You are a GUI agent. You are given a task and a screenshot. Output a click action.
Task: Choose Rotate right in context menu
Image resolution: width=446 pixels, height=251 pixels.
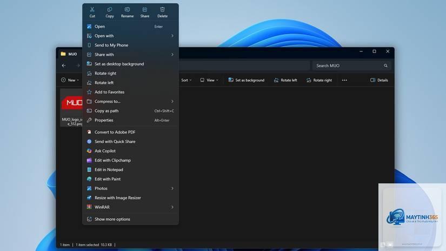point(131,74)
